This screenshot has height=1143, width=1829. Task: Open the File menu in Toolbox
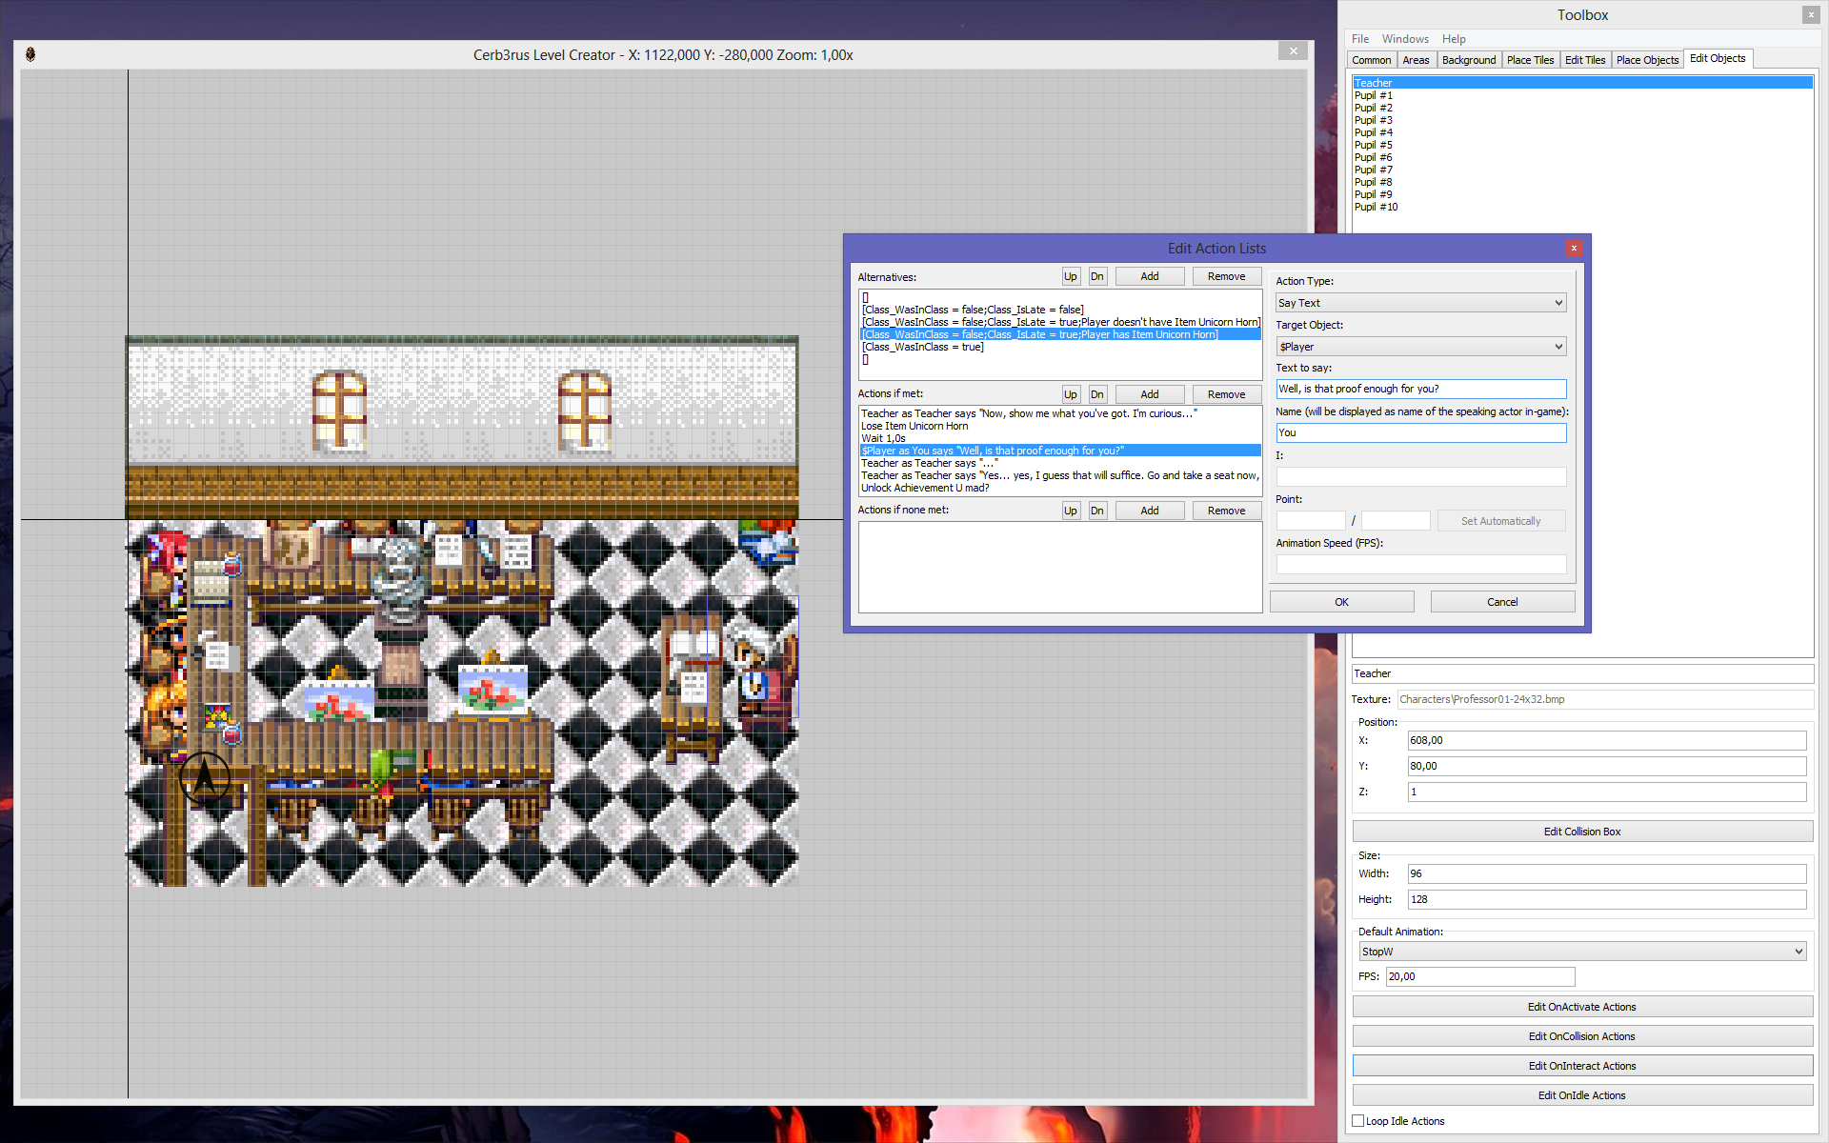coord(1359,39)
